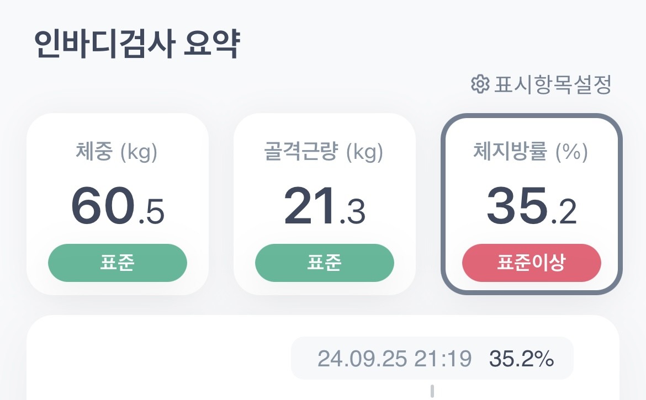Click the 35.2% reading in chart tooltip
Screen dimensions: 646x400
point(521,359)
